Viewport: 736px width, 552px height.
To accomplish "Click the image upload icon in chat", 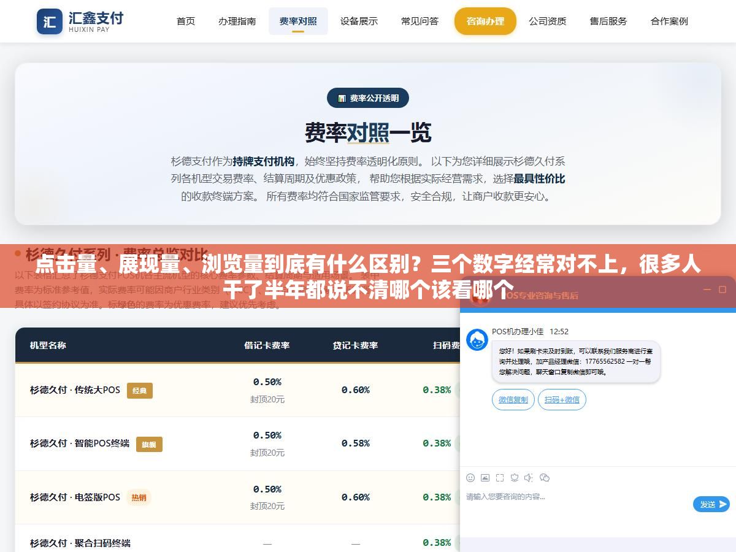I will [485, 478].
